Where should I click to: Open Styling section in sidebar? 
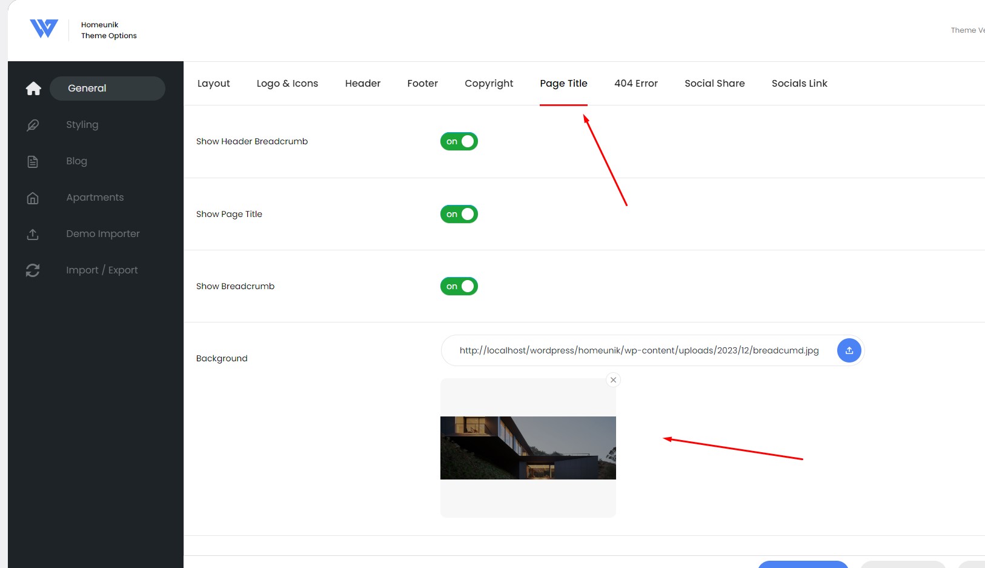click(x=82, y=125)
